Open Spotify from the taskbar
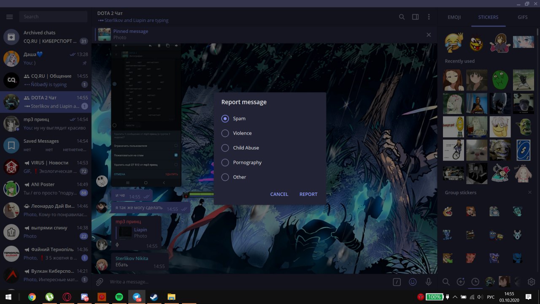The image size is (540, 304). coord(119,297)
